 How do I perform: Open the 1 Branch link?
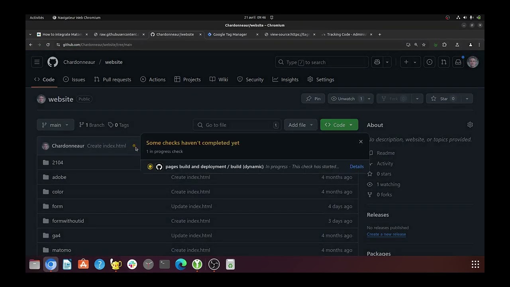92,125
